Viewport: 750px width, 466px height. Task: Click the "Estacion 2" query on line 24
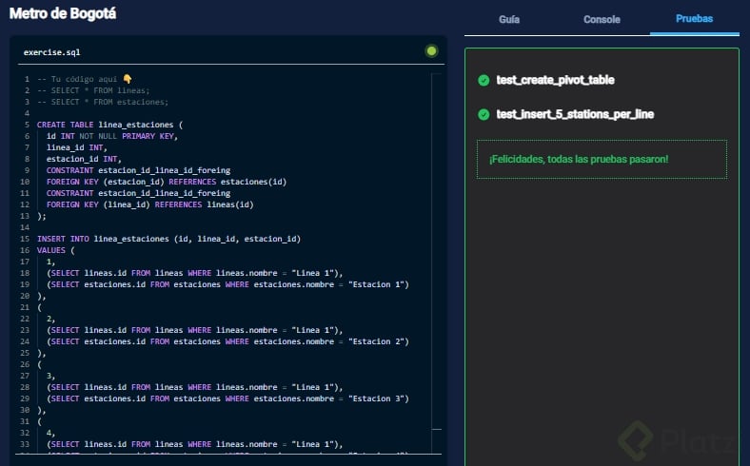pos(227,341)
